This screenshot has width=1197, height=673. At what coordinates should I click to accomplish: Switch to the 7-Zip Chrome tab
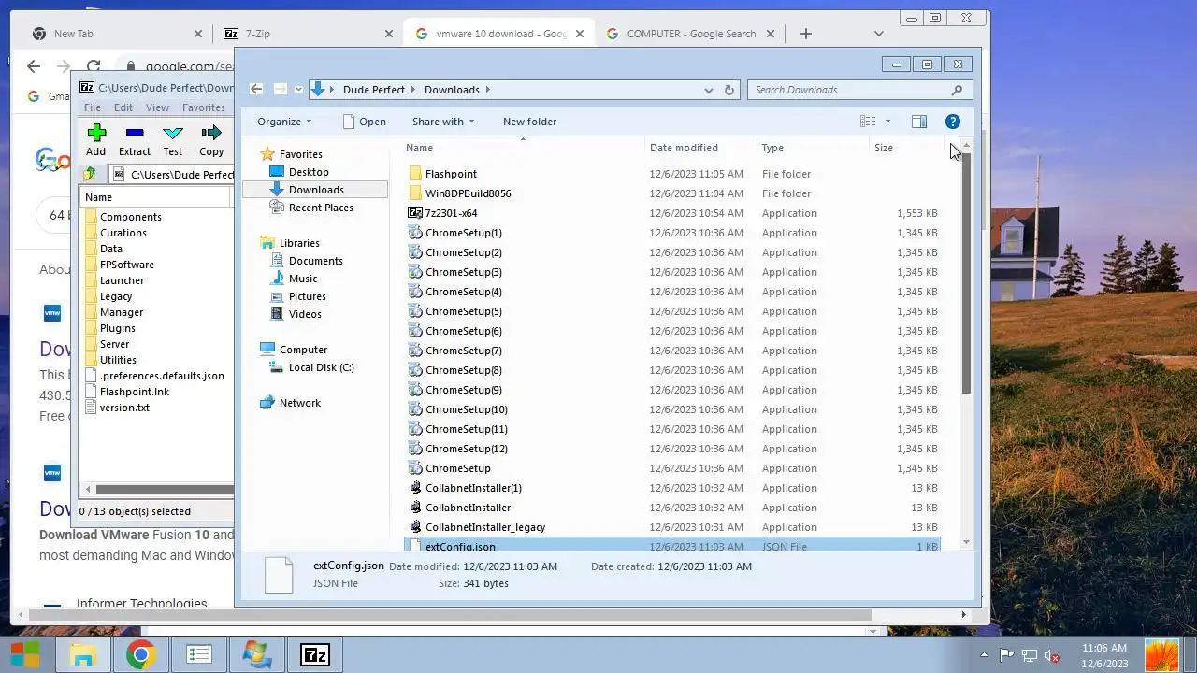308,34
